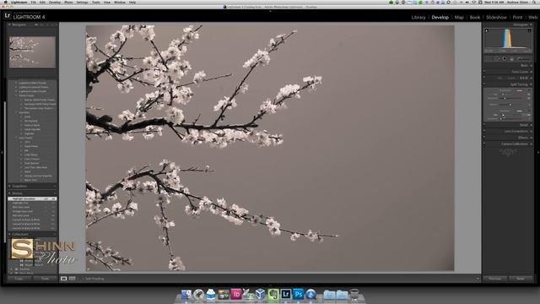The width and height of the screenshot is (540, 304).
Task: Add a new snapshot with plus icon
Action: point(54,186)
